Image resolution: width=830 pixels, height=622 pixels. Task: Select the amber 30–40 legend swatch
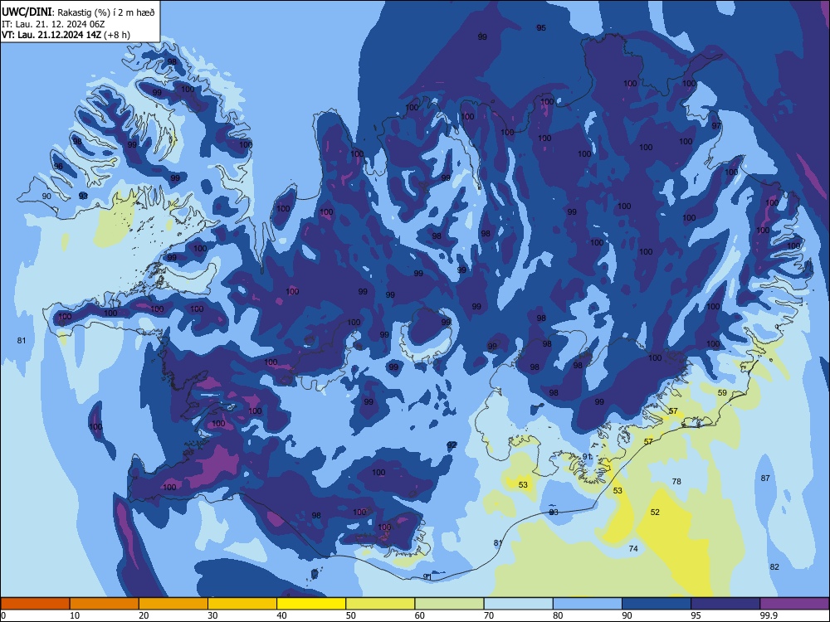pos(242,604)
